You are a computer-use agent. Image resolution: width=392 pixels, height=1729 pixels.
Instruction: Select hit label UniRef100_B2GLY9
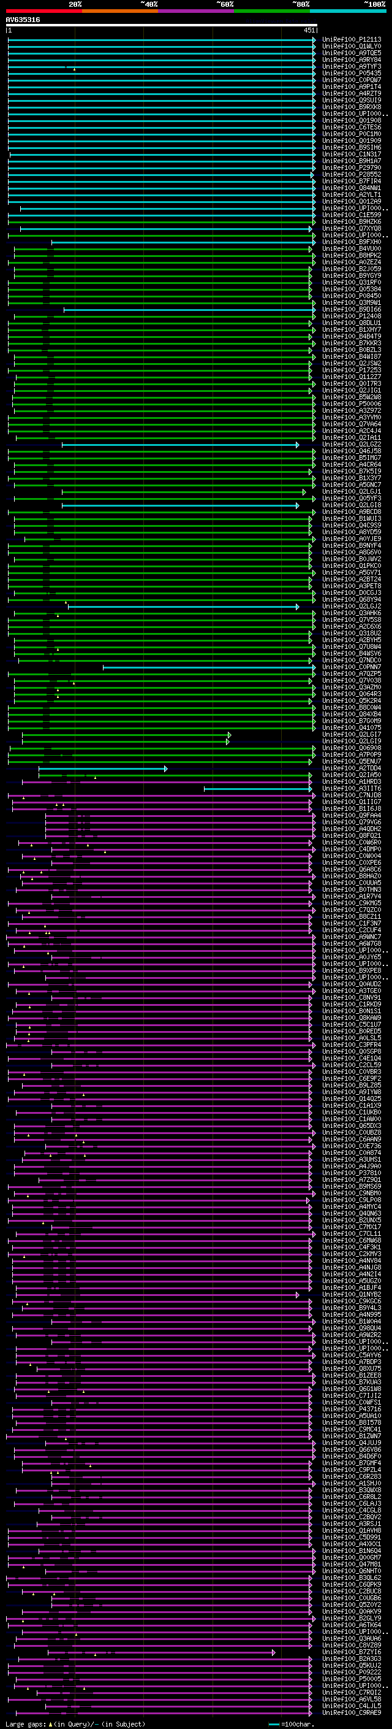click(352, 1618)
